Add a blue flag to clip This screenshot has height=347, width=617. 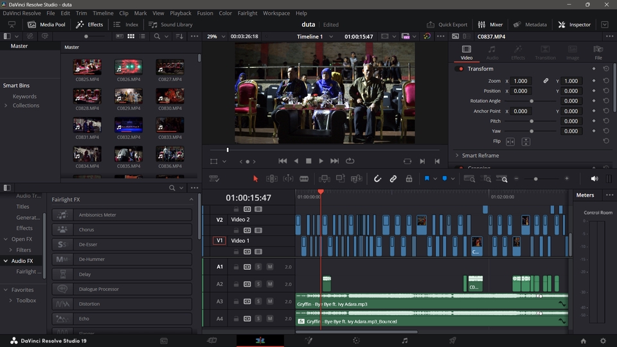(x=427, y=179)
